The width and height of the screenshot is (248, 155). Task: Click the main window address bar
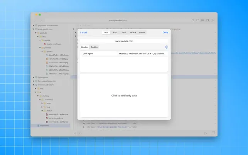click(x=118, y=20)
